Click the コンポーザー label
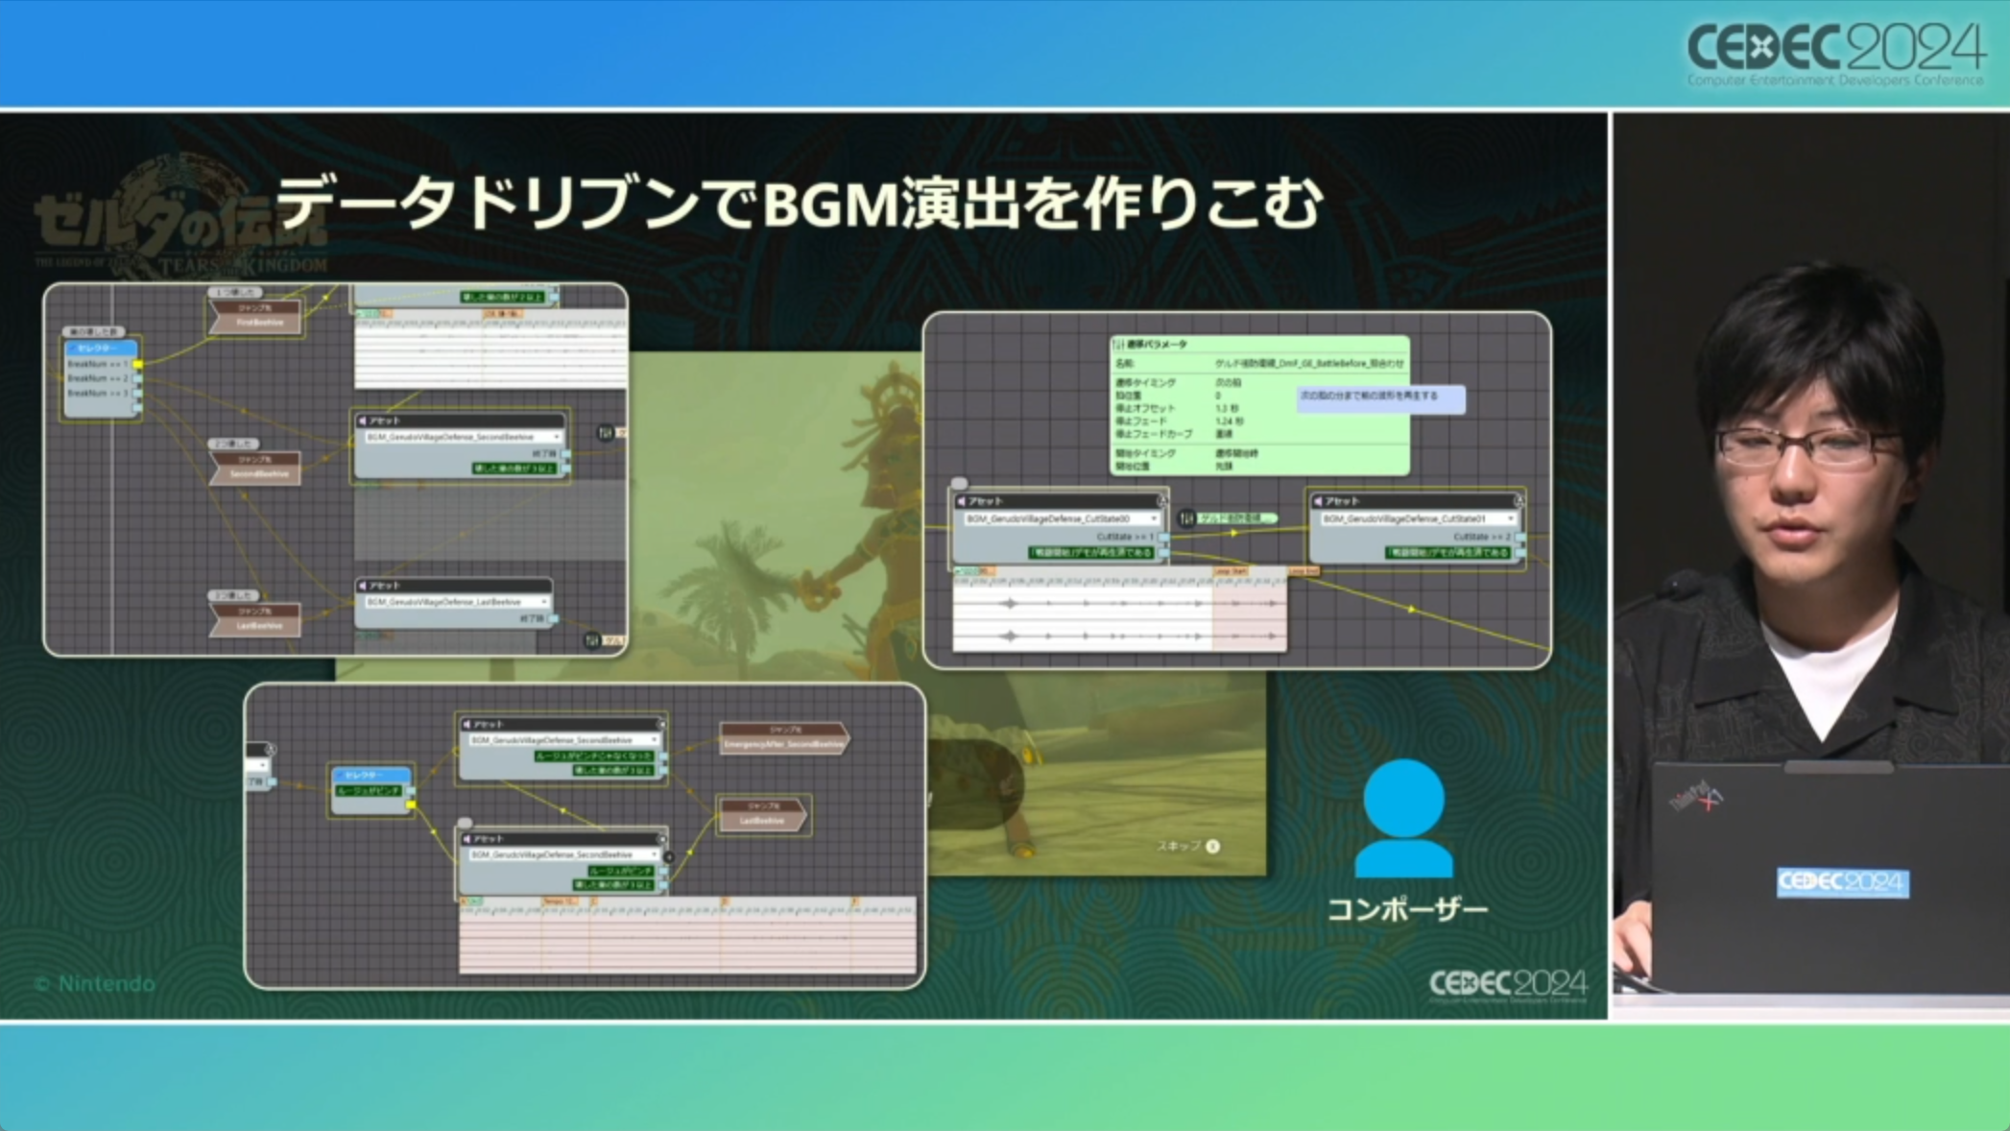This screenshot has height=1131, width=2010. click(x=1407, y=910)
